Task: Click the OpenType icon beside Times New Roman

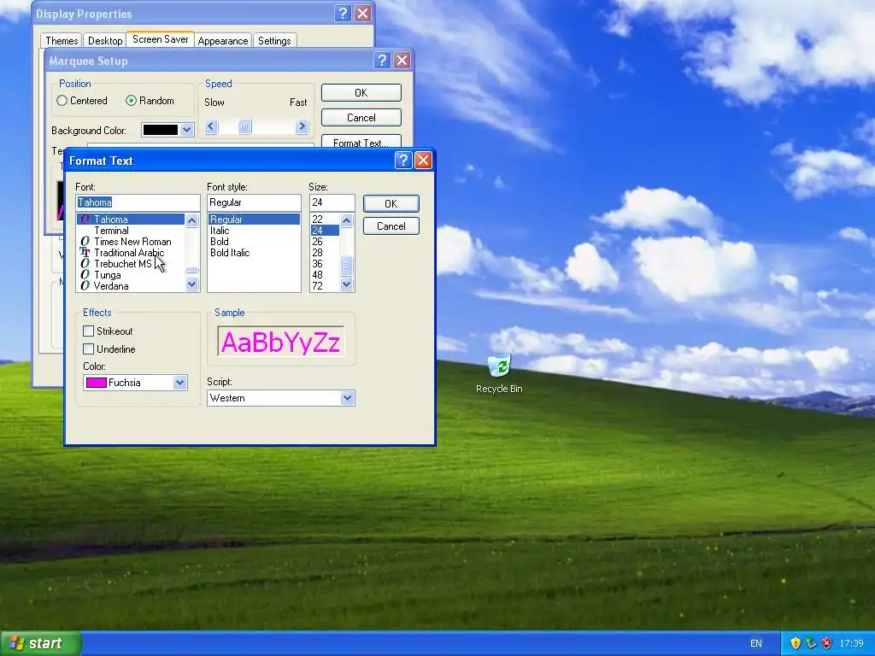Action: 85,242
